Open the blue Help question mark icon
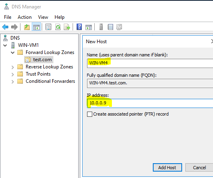Image resolution: width=213 pixels, height=178 pixels. [x=79, y=27]
